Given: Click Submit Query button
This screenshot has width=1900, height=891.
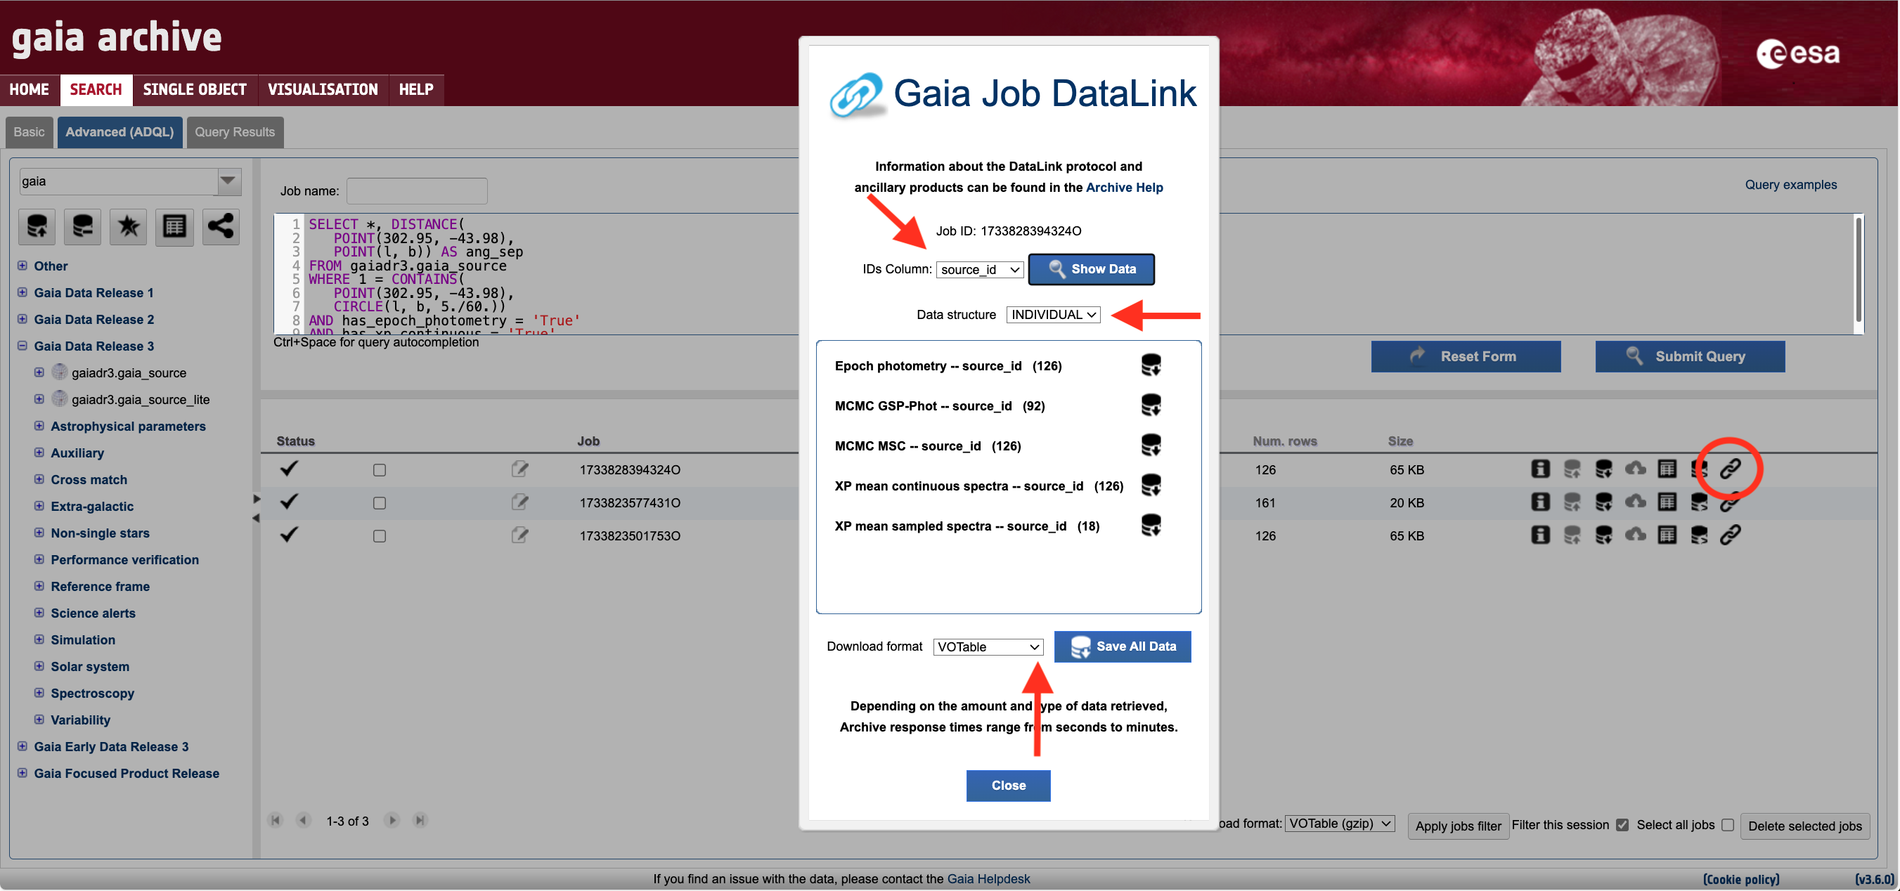Looking at the screenshot, I should click(x=1689, y=356).
